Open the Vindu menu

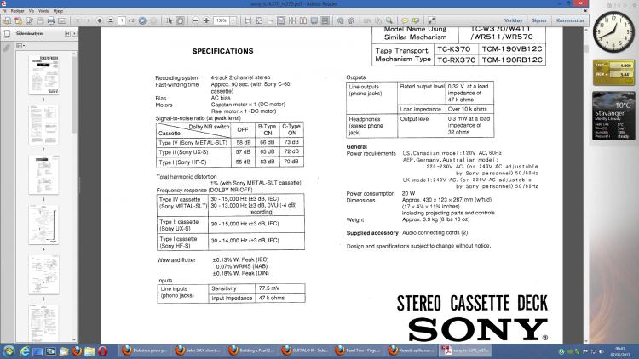point(43,11)
